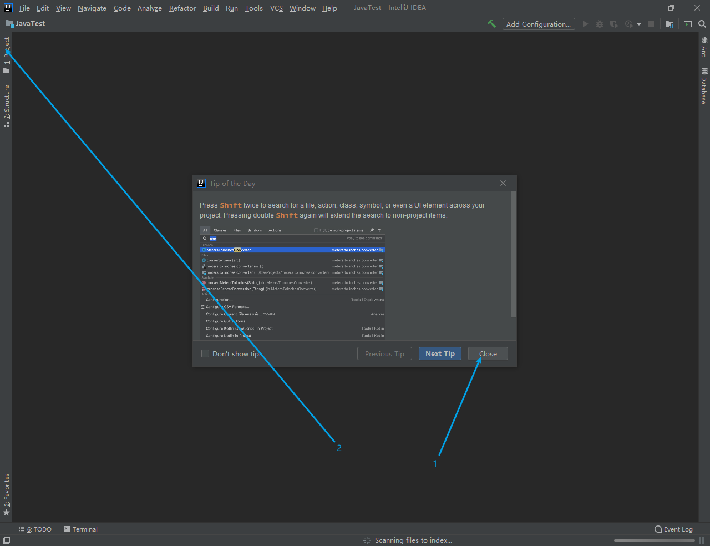The height and width of the screenshot is (546, 710).
Task: Open the Build menu
Action: [x=211, y=8]
